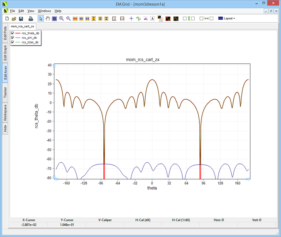Click the New file icon

point(7,19)
